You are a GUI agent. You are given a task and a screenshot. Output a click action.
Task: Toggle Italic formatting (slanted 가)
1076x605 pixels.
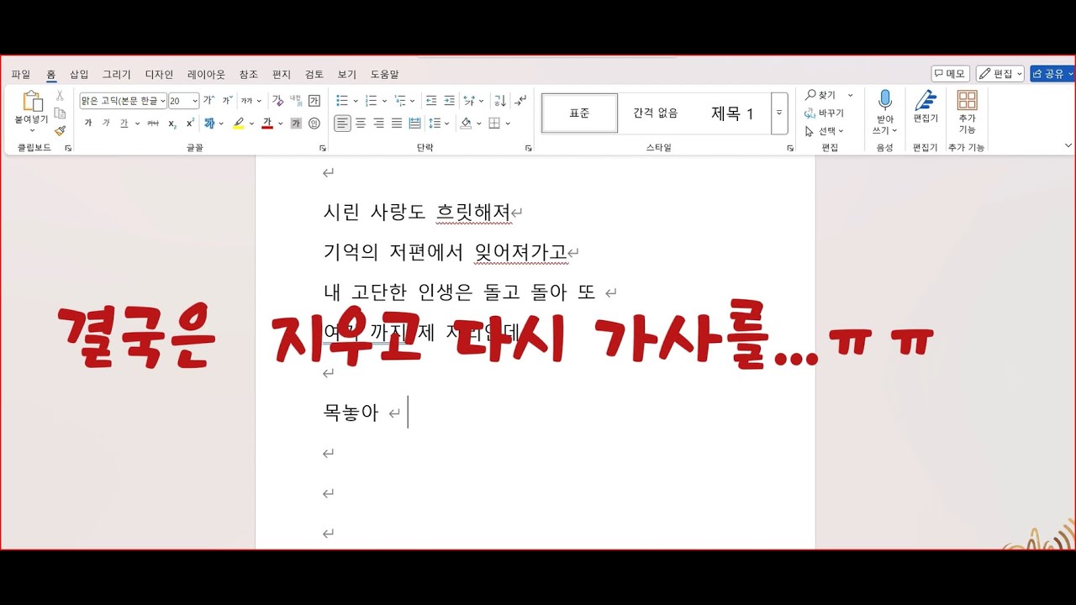(106, 124)
